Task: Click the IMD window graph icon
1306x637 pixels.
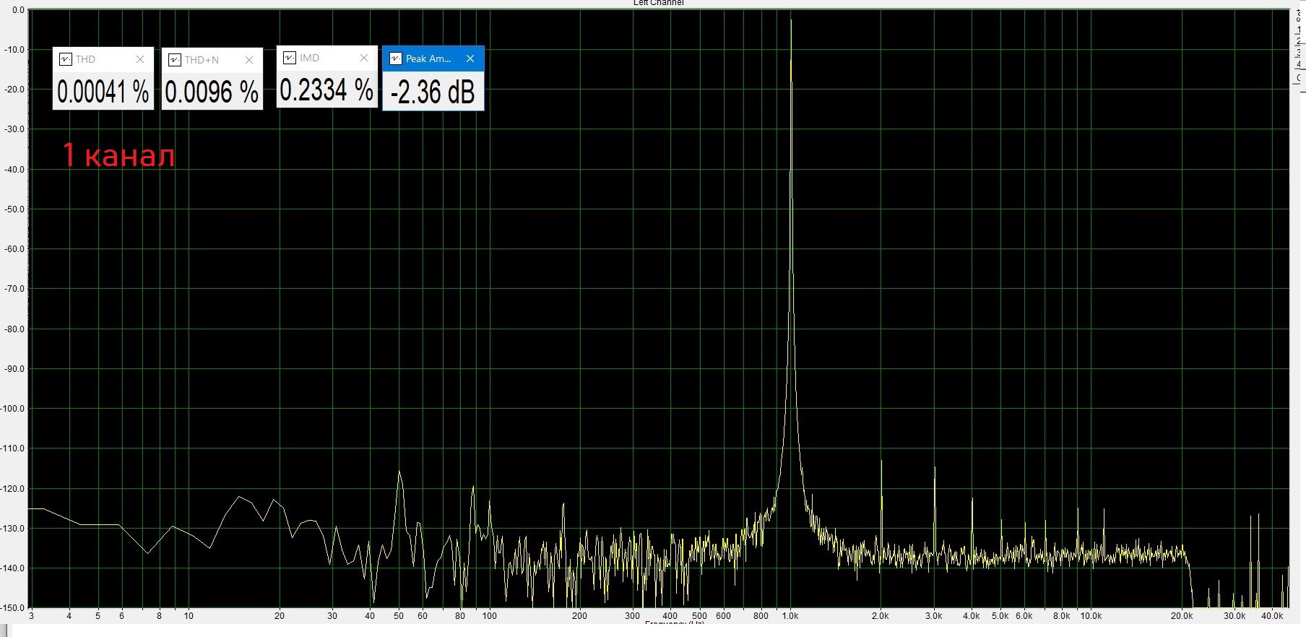Action: coord(289,58)
